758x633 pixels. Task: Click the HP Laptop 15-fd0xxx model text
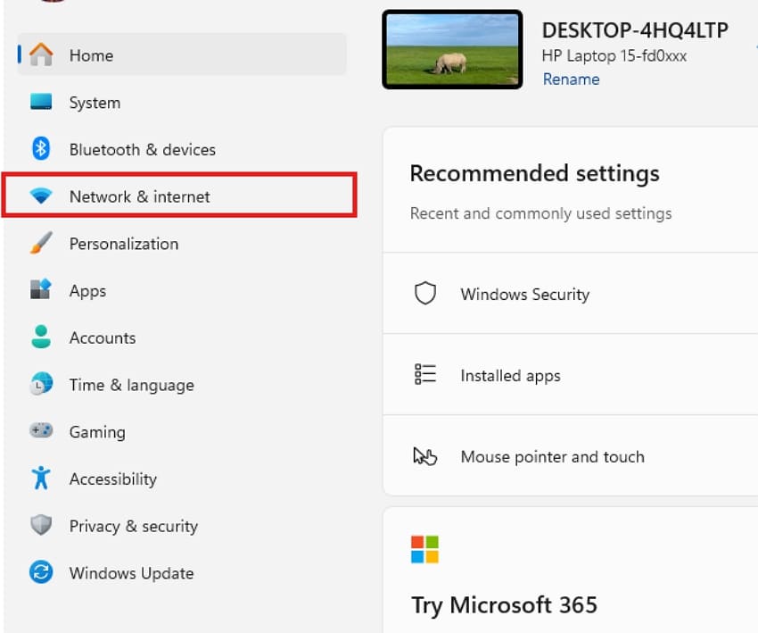pyautogui.click(x=614, y=55)
